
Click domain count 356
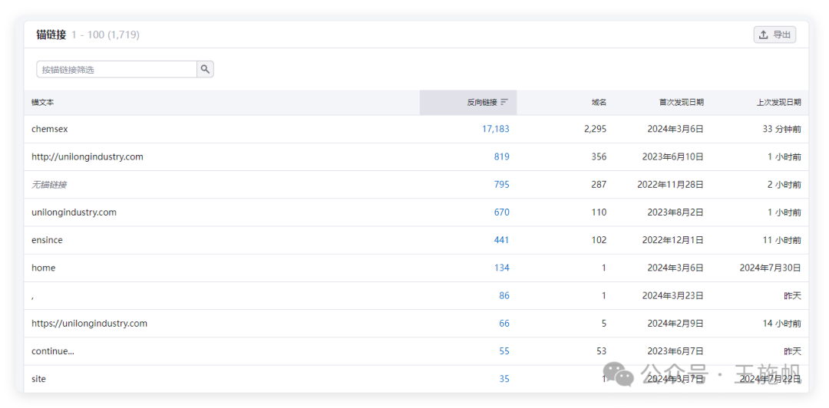(599, 157)
